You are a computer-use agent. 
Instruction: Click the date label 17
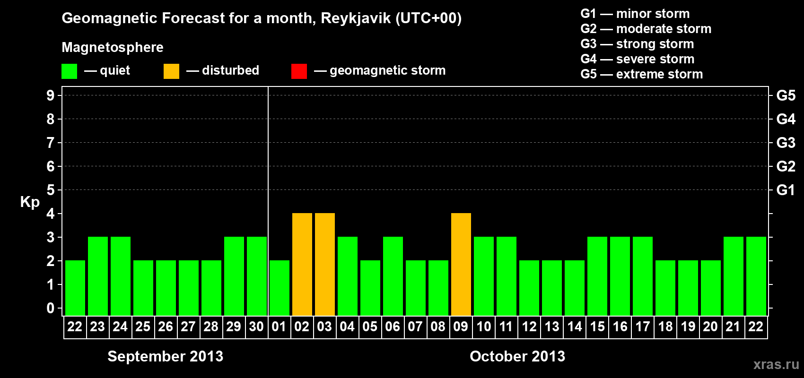(642, 326)
